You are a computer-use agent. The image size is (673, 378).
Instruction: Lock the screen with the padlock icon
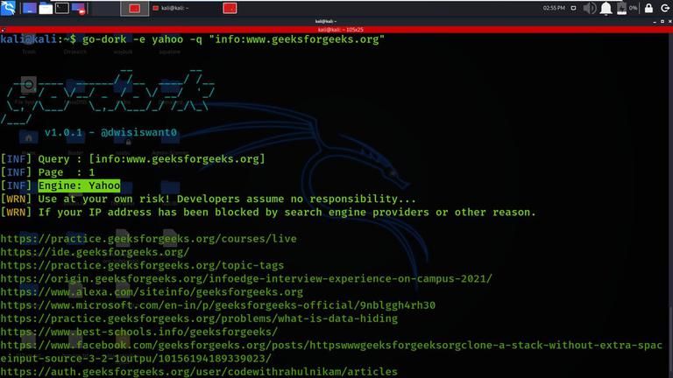click(648, 8)
